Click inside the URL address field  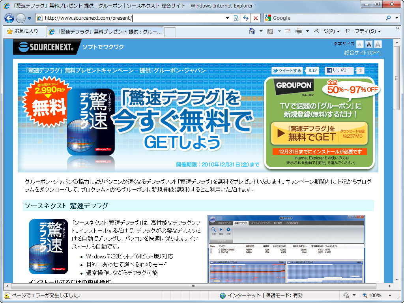click(118, 18)
